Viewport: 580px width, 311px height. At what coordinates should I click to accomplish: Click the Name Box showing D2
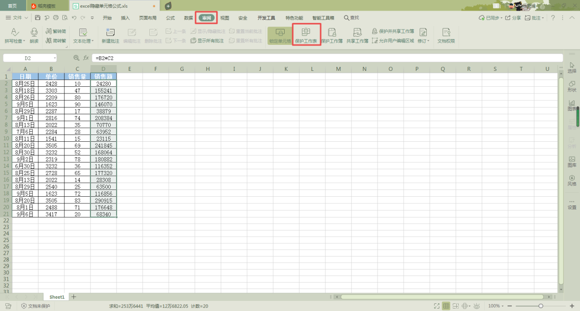(28, 58)
